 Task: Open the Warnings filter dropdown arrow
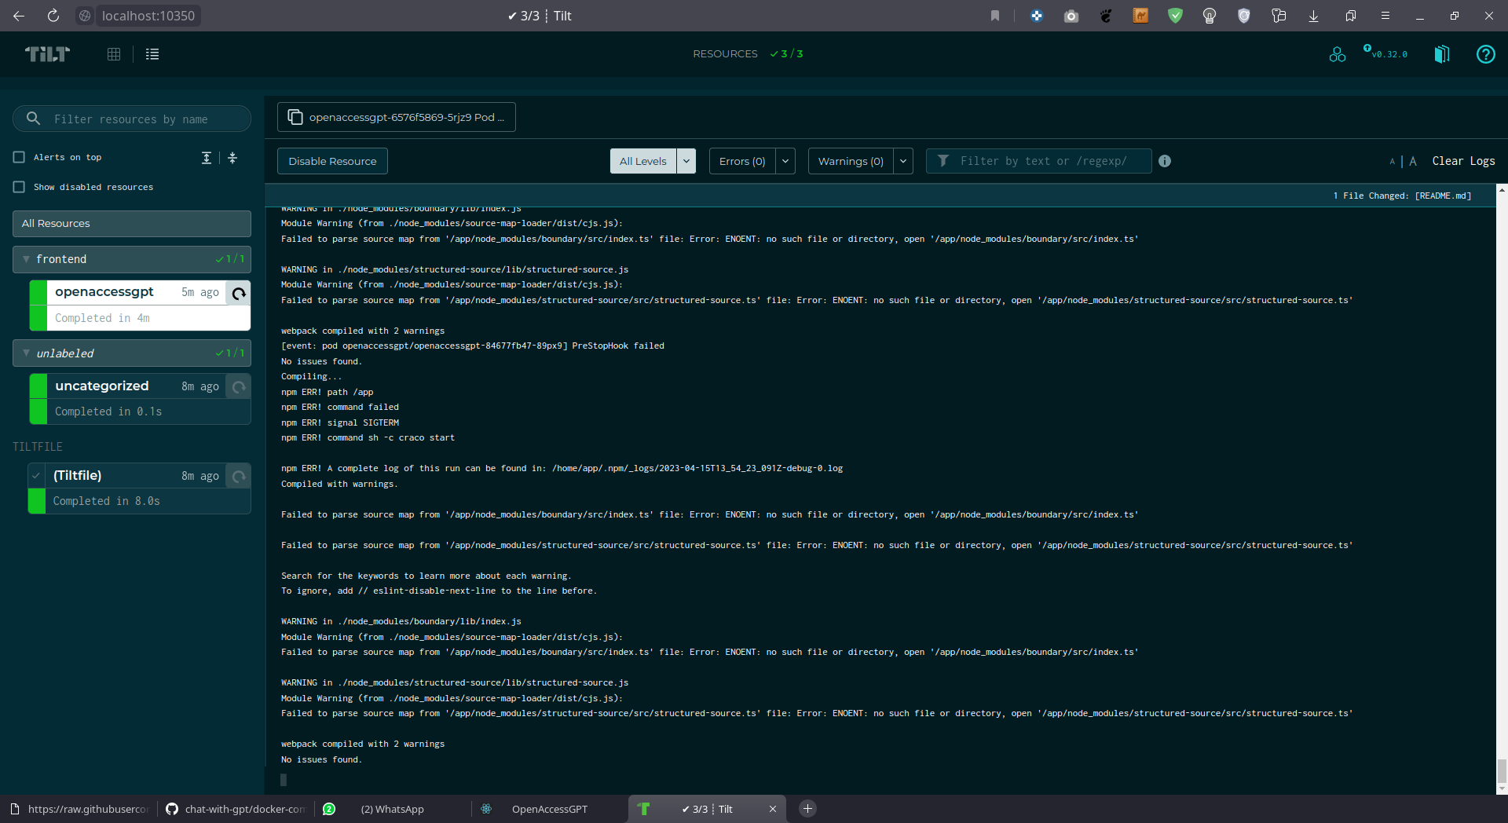903,161
